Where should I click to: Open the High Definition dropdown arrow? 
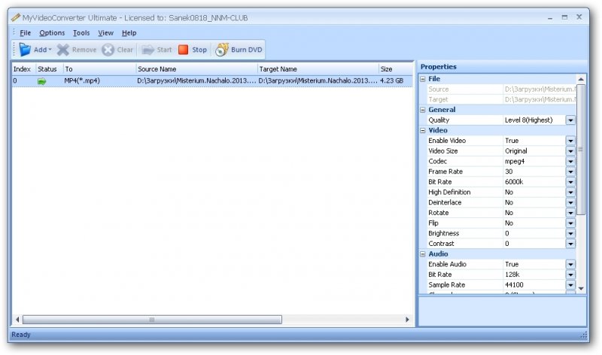tap(570, 193)
